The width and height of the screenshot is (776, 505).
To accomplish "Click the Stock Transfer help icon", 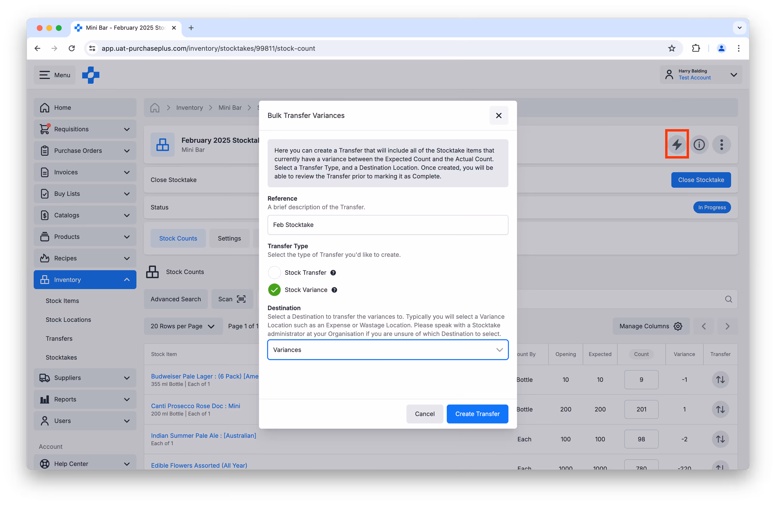I will pos(333,273).
